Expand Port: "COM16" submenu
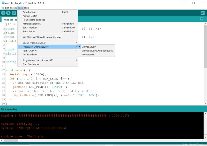The height and width of the screenshot is (146, 207). pyautogui.click(x=48, y=50)
